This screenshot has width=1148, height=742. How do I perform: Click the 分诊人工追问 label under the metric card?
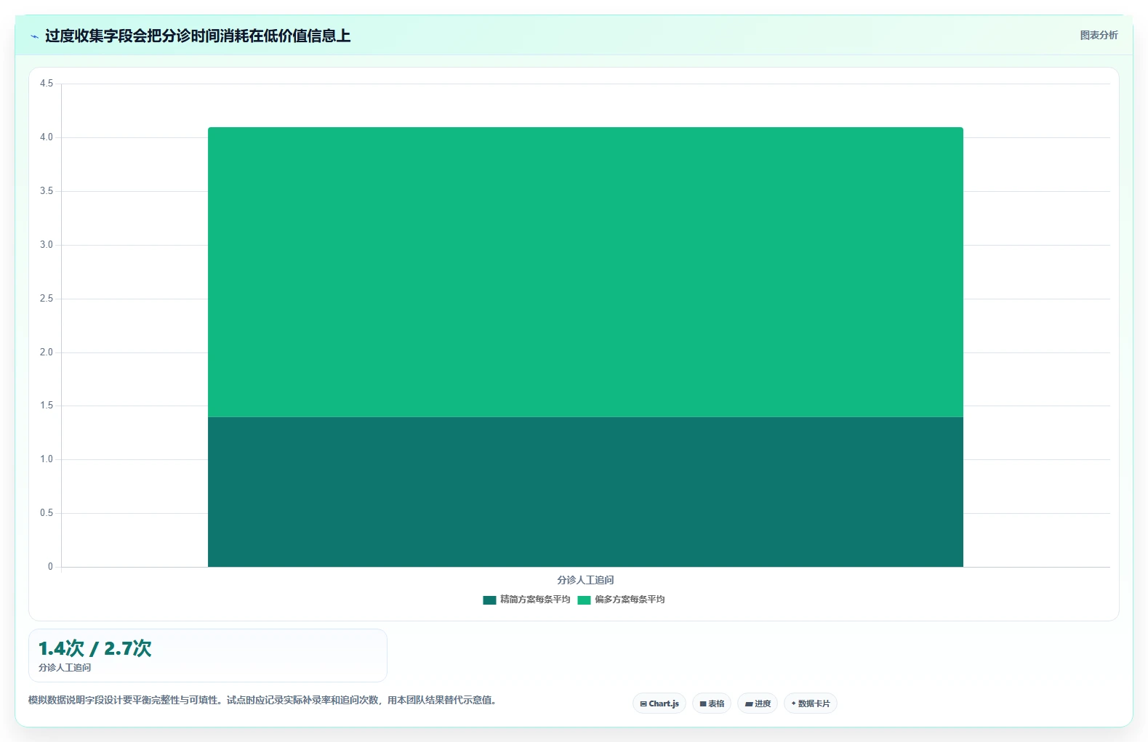point(65,668)
